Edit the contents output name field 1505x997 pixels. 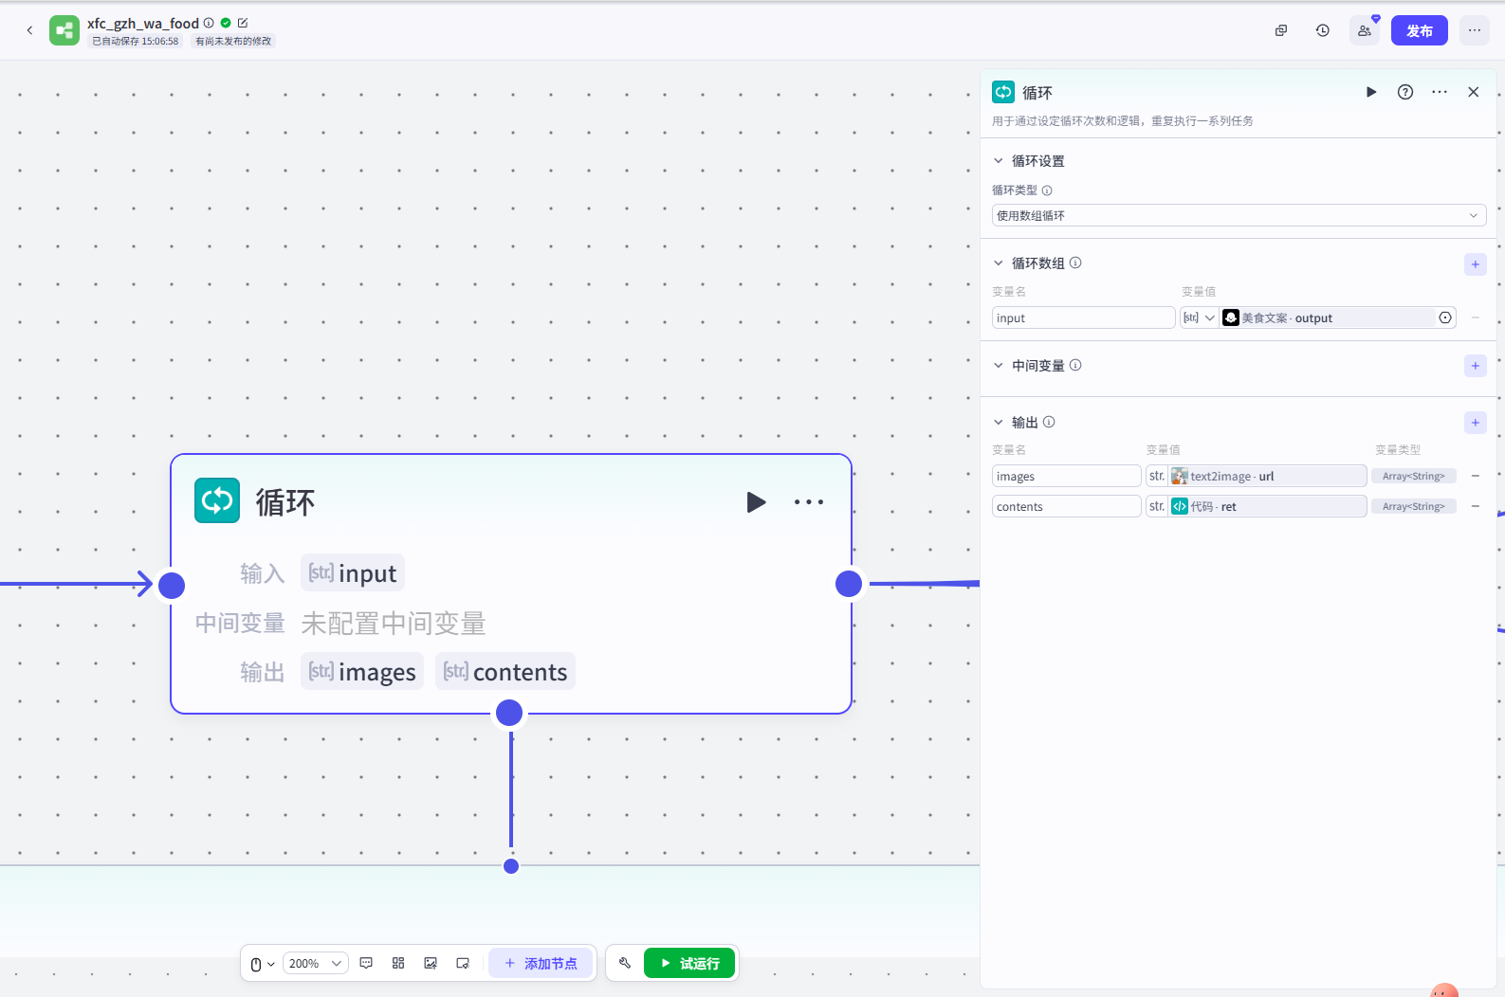click(1066, 506)
